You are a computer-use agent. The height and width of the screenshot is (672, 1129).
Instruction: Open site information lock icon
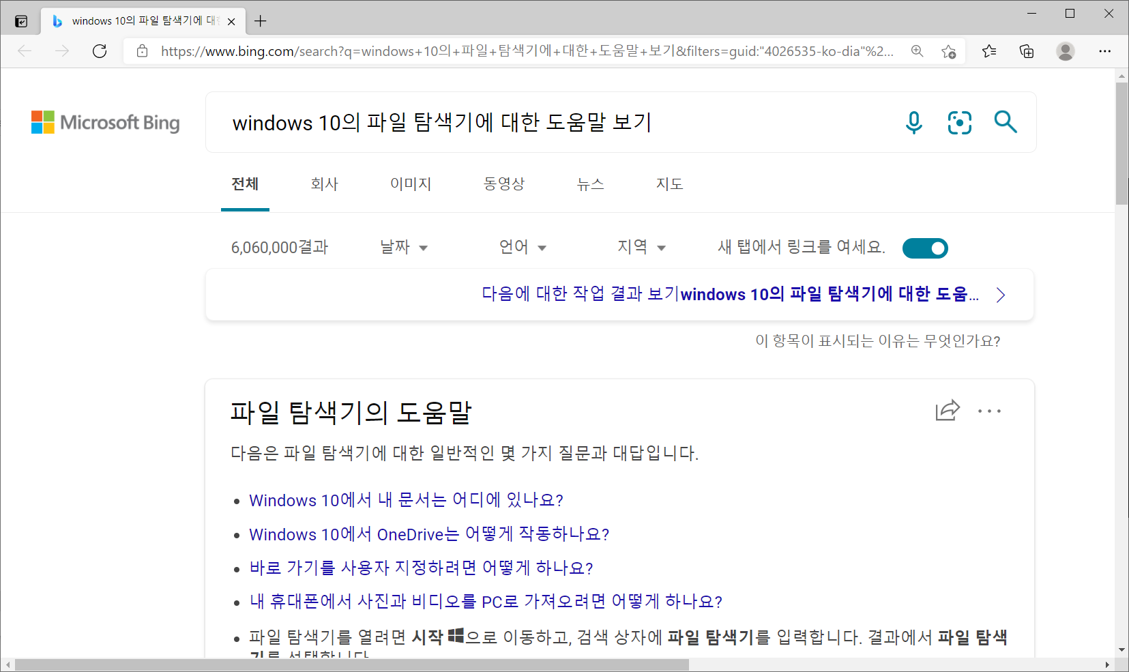point(142,51)
